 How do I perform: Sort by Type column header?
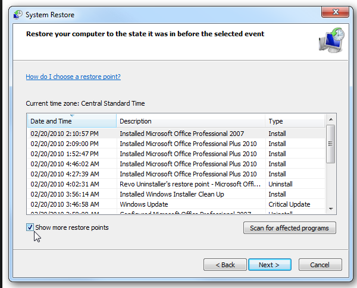pos(295,121)
